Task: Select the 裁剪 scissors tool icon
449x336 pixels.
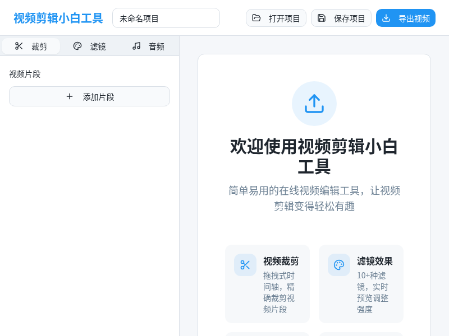Action: [x=19, y=46]
